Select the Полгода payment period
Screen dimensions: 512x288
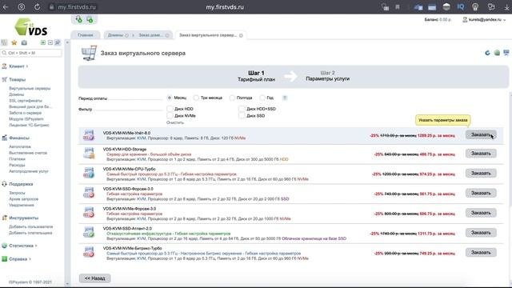pyautogui.click(x=232, y=98)
